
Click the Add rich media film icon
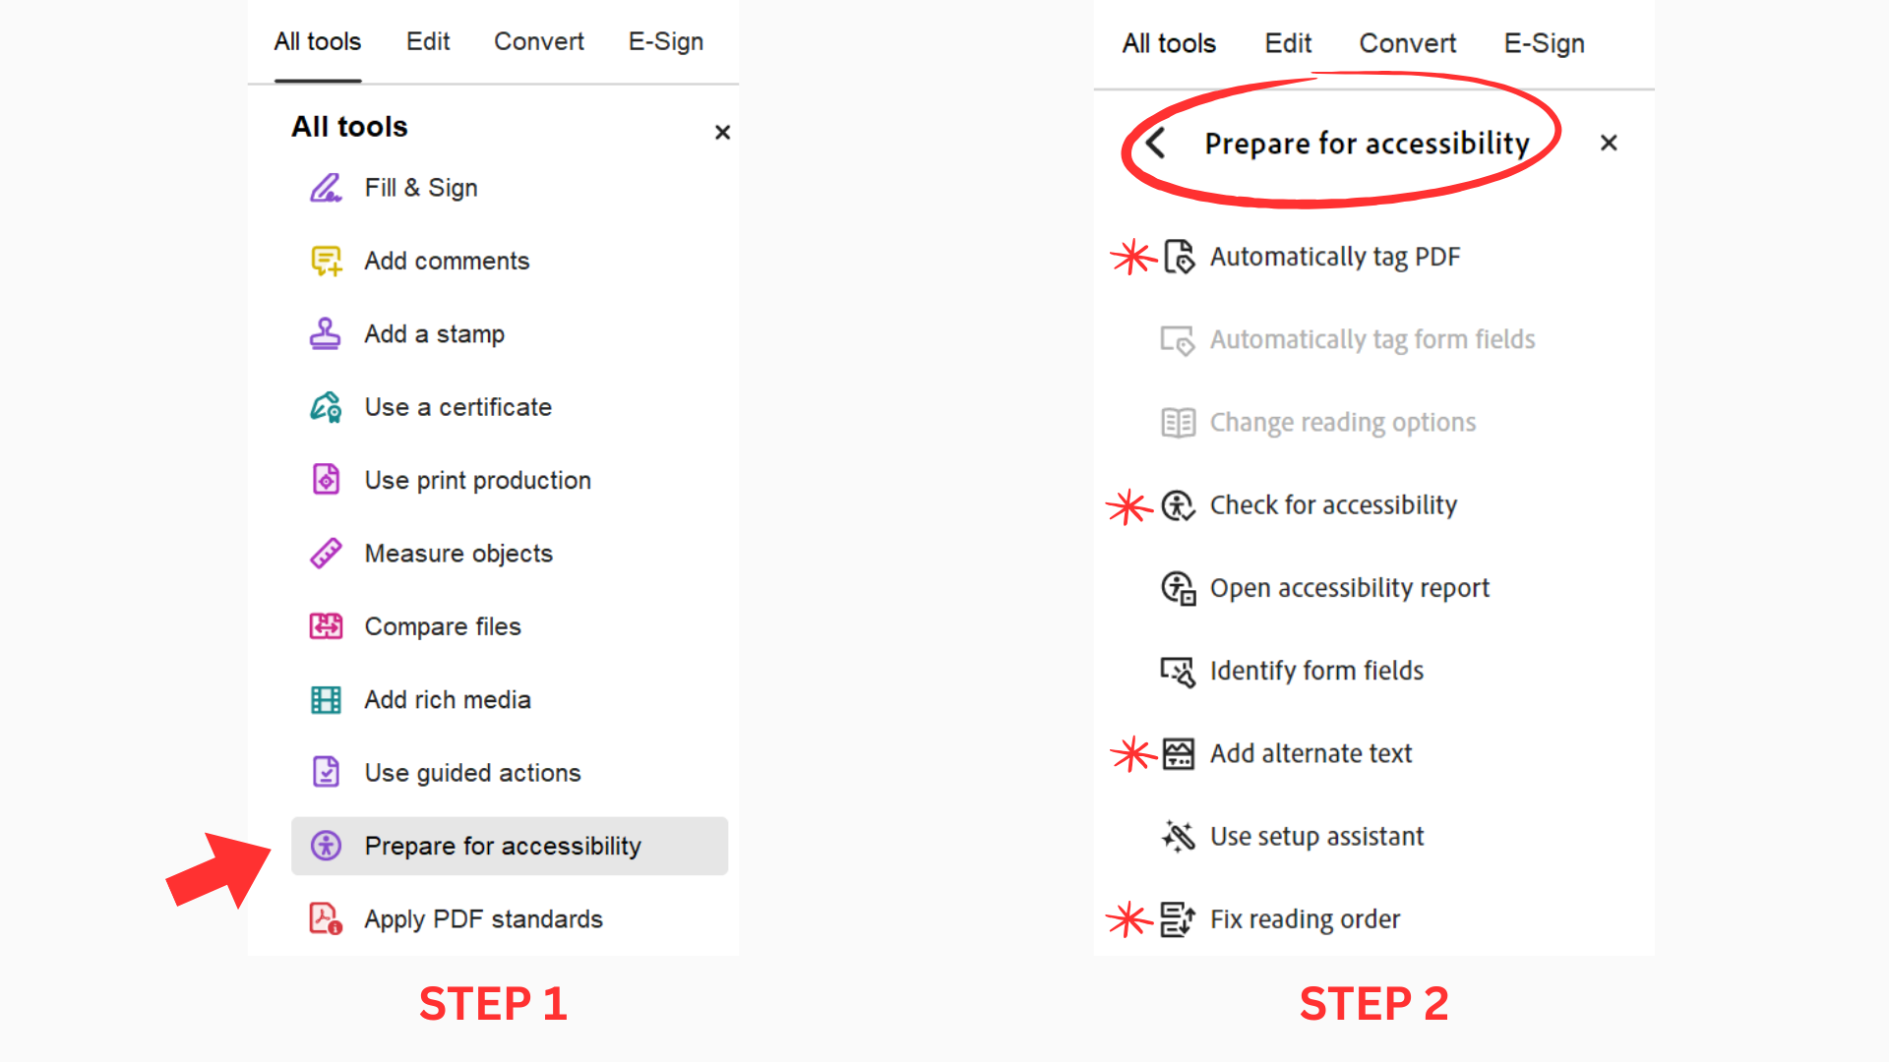click(326, 700)
